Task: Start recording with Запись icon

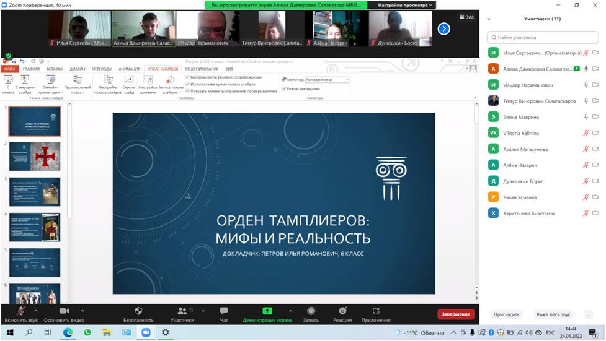Action: [x=311, y=311]
